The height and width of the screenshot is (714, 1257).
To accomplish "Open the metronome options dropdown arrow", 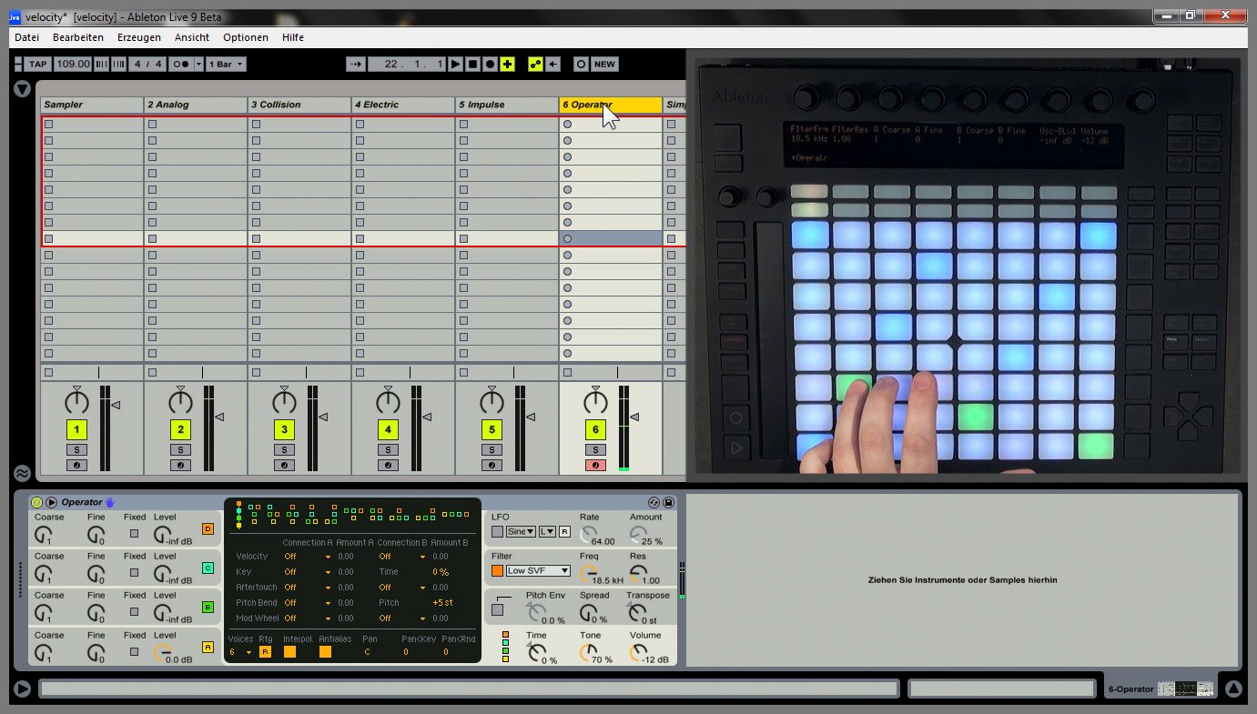I will click(x=198, y=65).
